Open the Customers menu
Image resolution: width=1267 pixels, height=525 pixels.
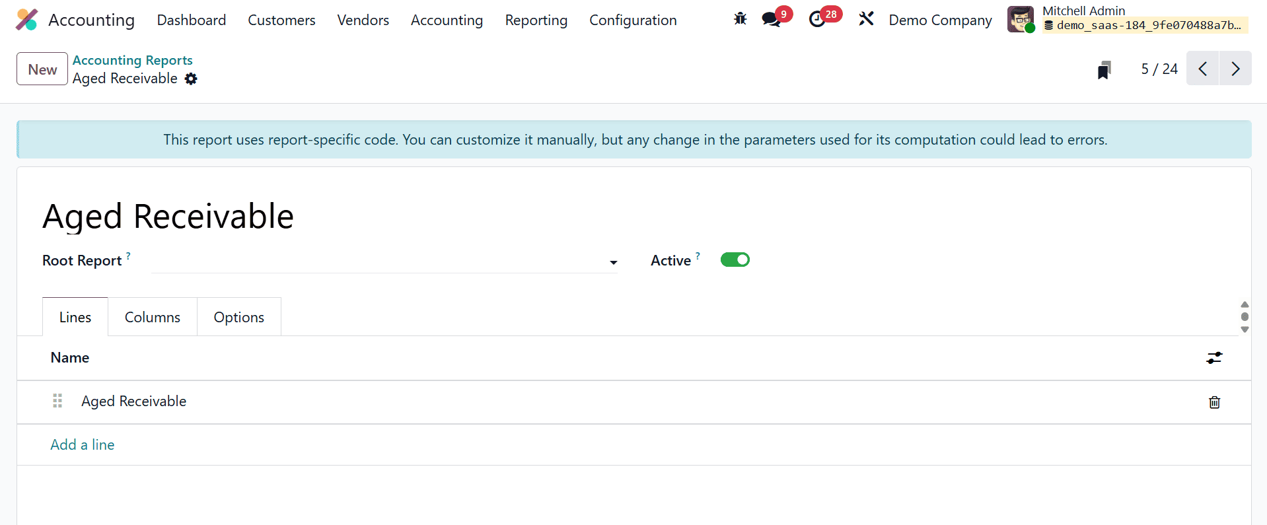point(281,20)
